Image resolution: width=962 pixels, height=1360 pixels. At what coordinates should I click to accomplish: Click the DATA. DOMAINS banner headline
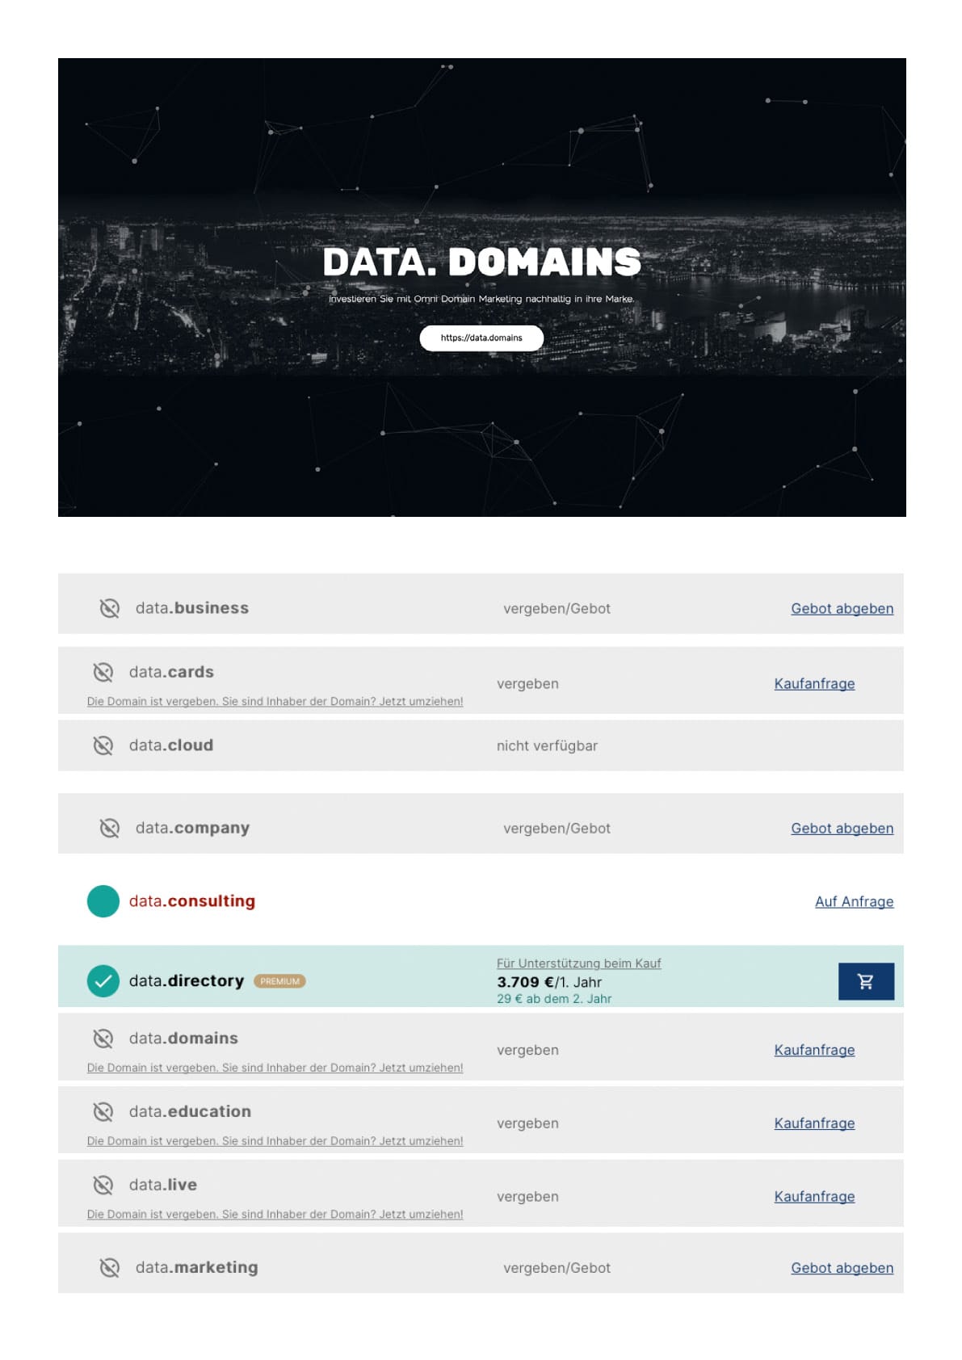point(481,262)
